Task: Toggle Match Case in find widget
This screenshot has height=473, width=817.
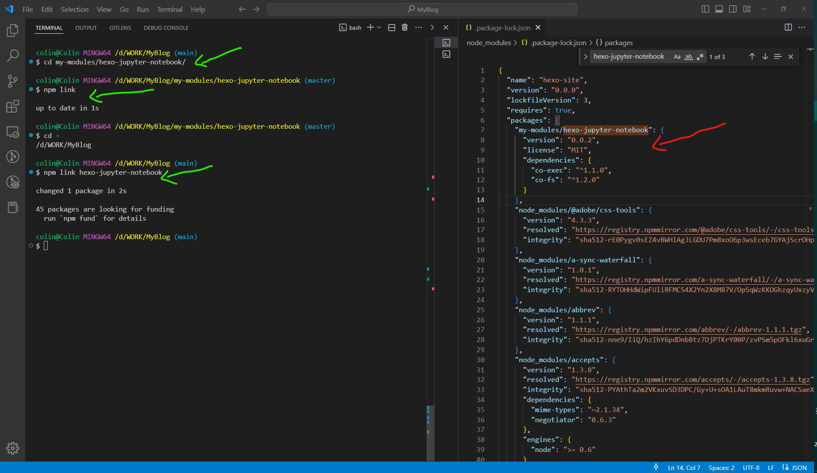Action: pyautogui.click(x=677, y=56)
